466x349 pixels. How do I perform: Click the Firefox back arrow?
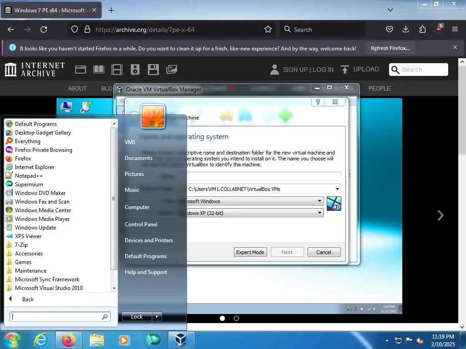click(x=11, y=30)
